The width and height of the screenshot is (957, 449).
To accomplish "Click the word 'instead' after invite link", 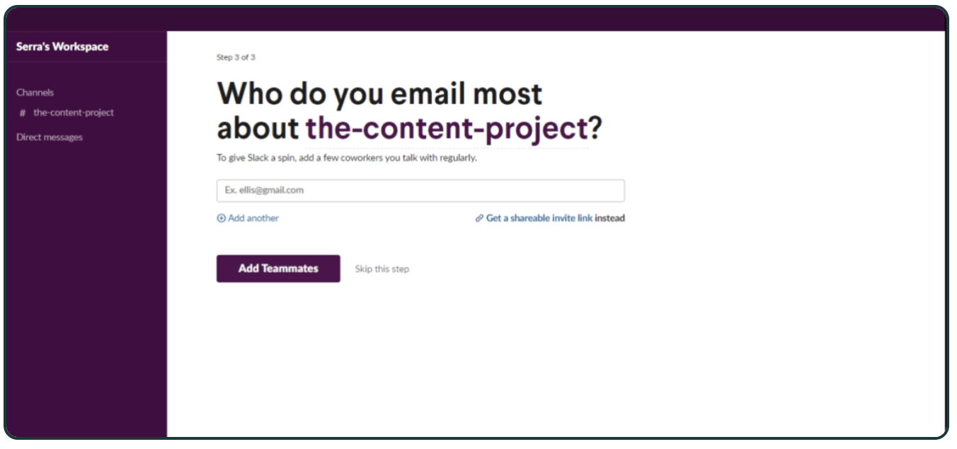I will 610,219.
